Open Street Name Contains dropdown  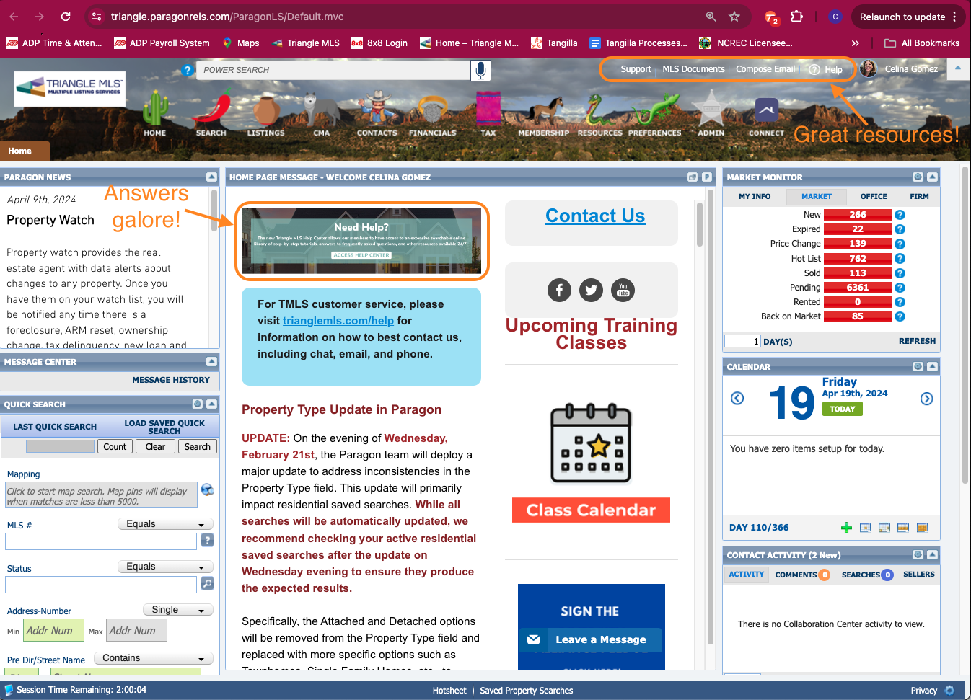154,658
